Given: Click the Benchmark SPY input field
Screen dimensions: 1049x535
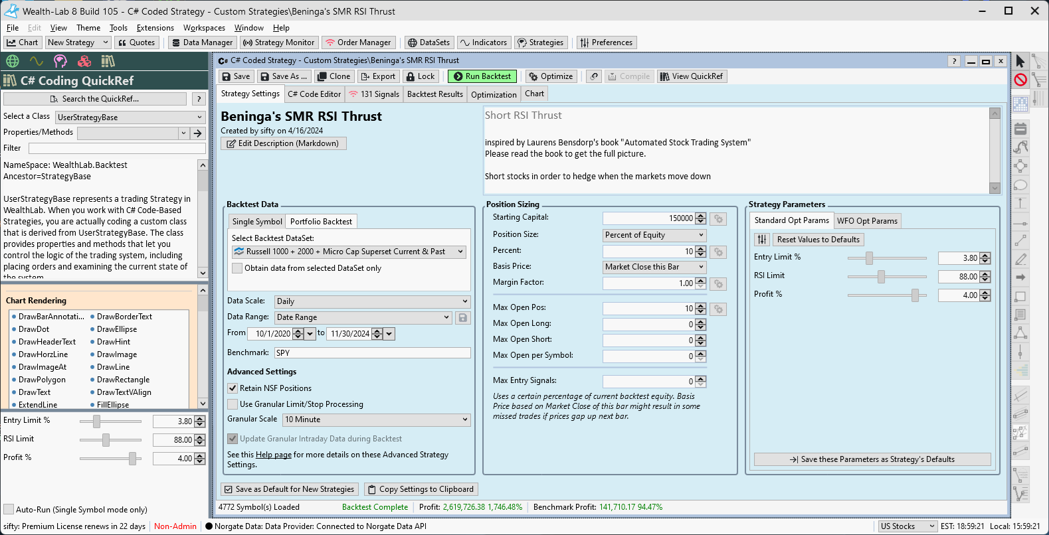Looking at the screenshot, I should [x=373, y=353].
